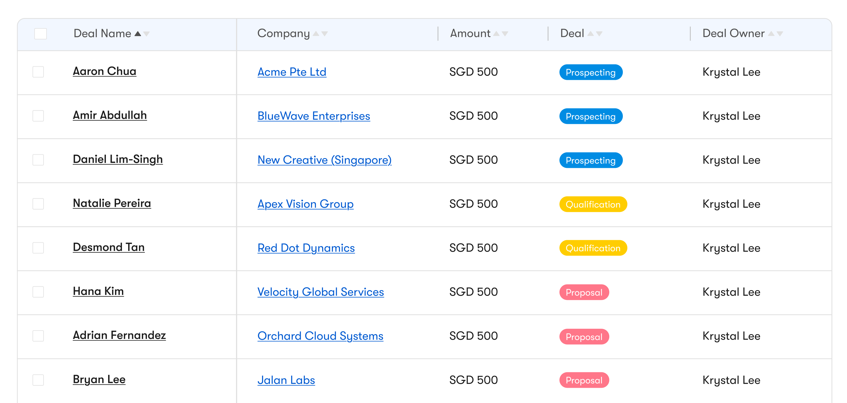The width and height of the screenshot is (847, 403).
Task: Open the Bryan Lee deal
Action: tap(99, 380)
